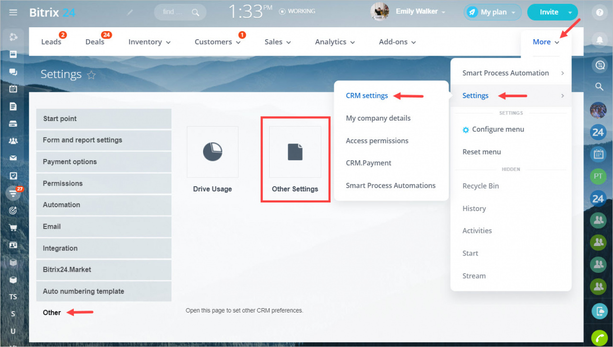
Task: Open the chat bubbles icon in left sidebar
Action: pos(13,72)
